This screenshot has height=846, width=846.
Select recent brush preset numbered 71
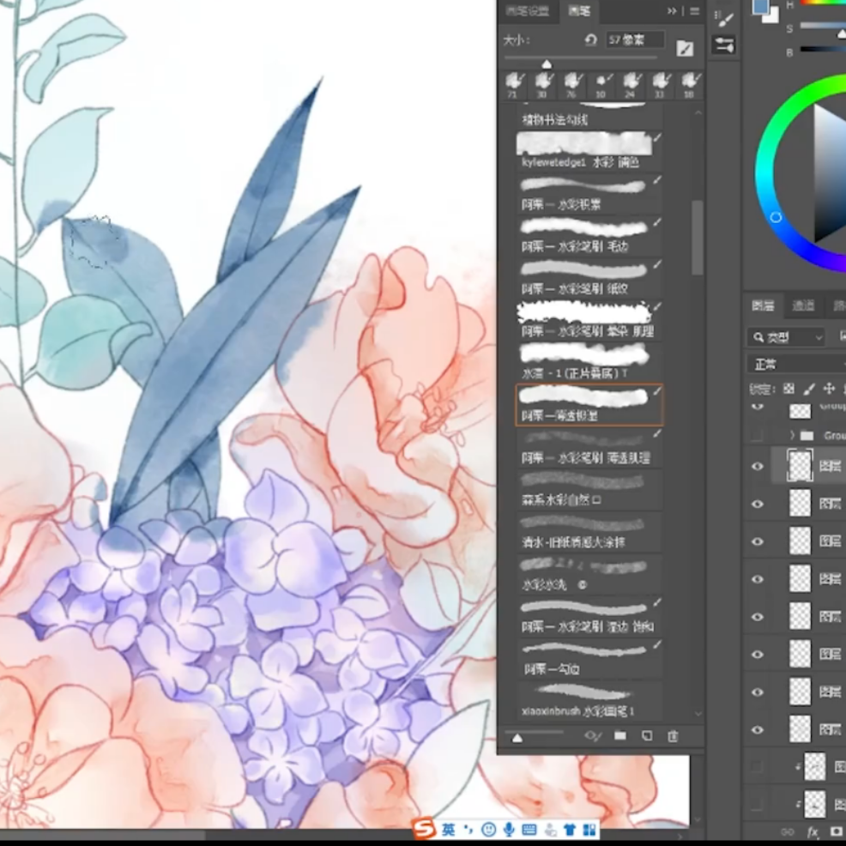(x=514, y=85)
